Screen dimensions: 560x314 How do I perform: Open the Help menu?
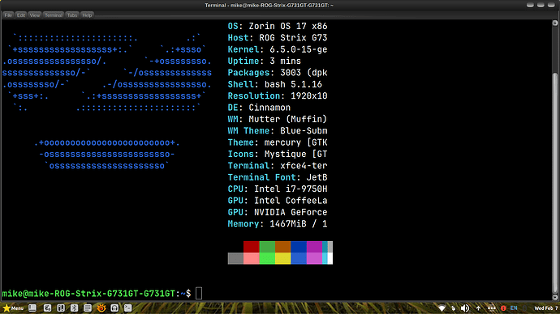coord(87,15)
